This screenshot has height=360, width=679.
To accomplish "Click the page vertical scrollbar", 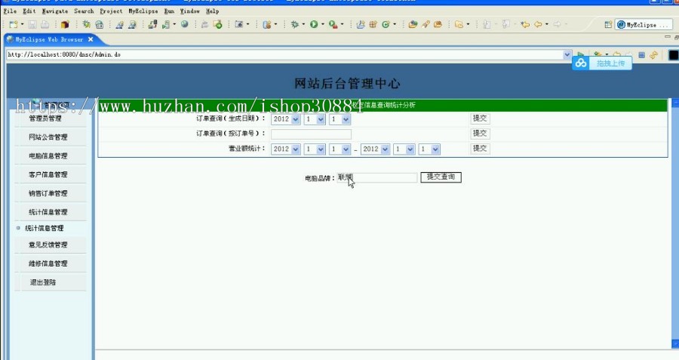I will (x=675, y=223).
